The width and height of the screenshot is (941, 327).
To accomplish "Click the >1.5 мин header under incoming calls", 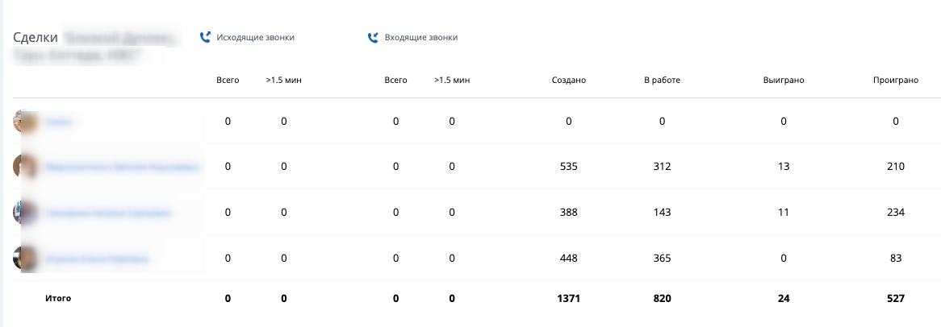I will [x=451, y=80].
